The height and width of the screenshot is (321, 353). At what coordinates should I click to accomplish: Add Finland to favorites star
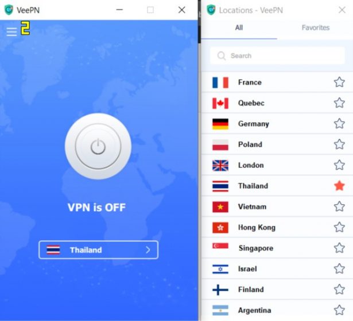(x=339, y=289)
